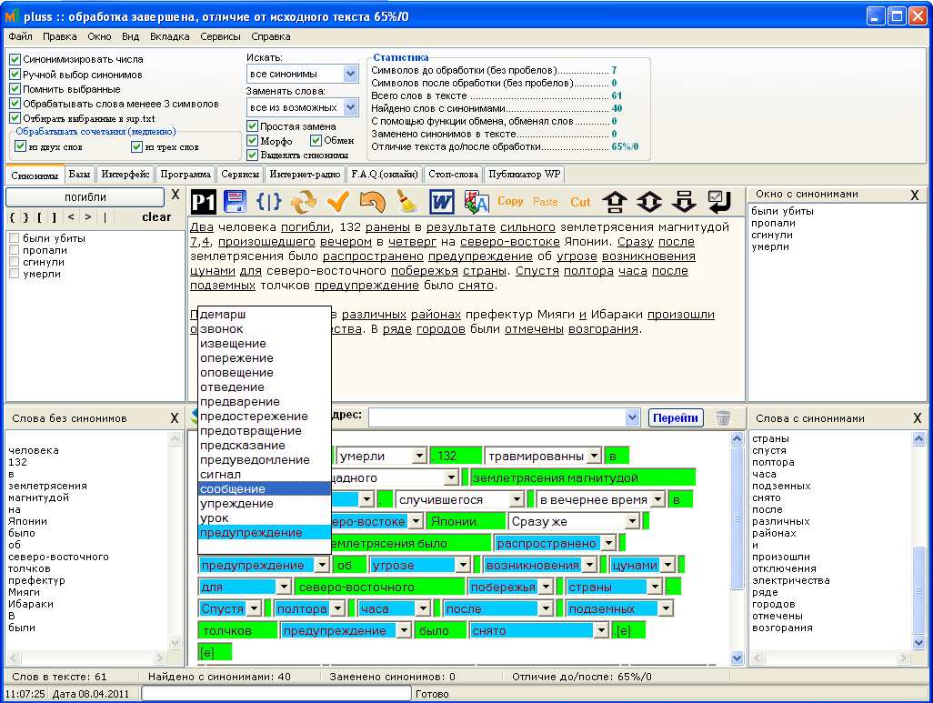Uncheck 'Простая замена' option
The height and width of the screenshot is (703, 933).
tap(253, 126)
